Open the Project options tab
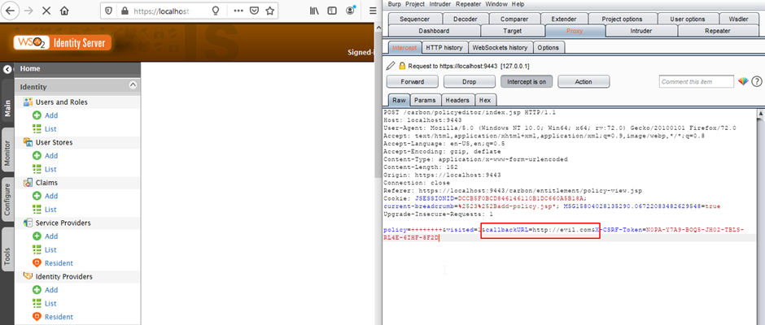 pos(622,19)
